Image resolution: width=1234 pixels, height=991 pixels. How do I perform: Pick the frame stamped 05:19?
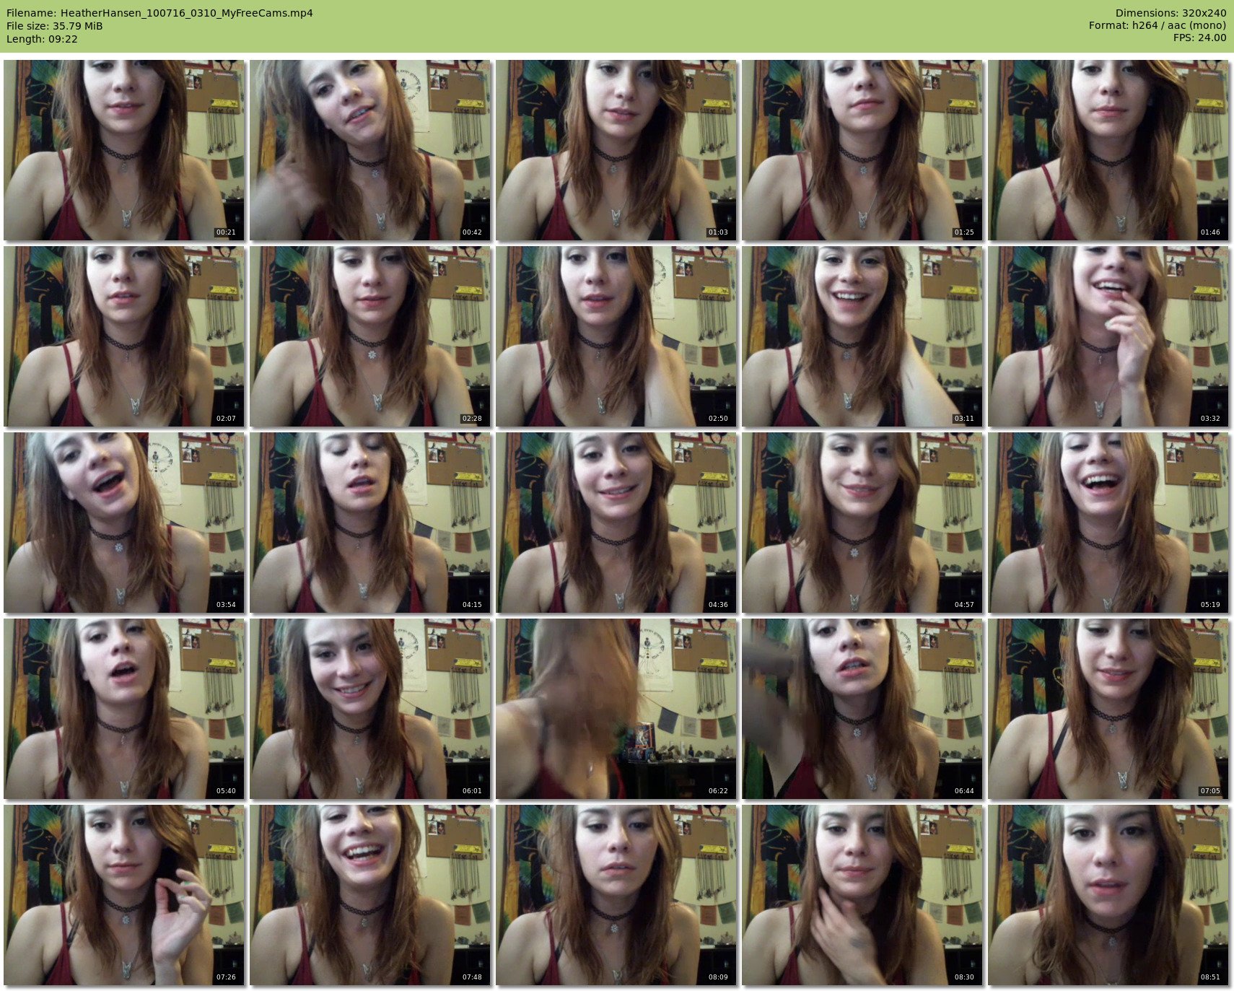tap(1108, 523)
